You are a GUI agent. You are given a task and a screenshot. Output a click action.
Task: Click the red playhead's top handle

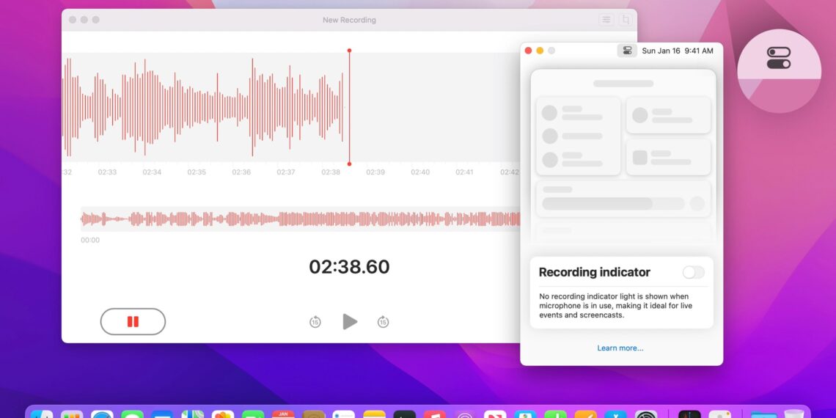349,51
